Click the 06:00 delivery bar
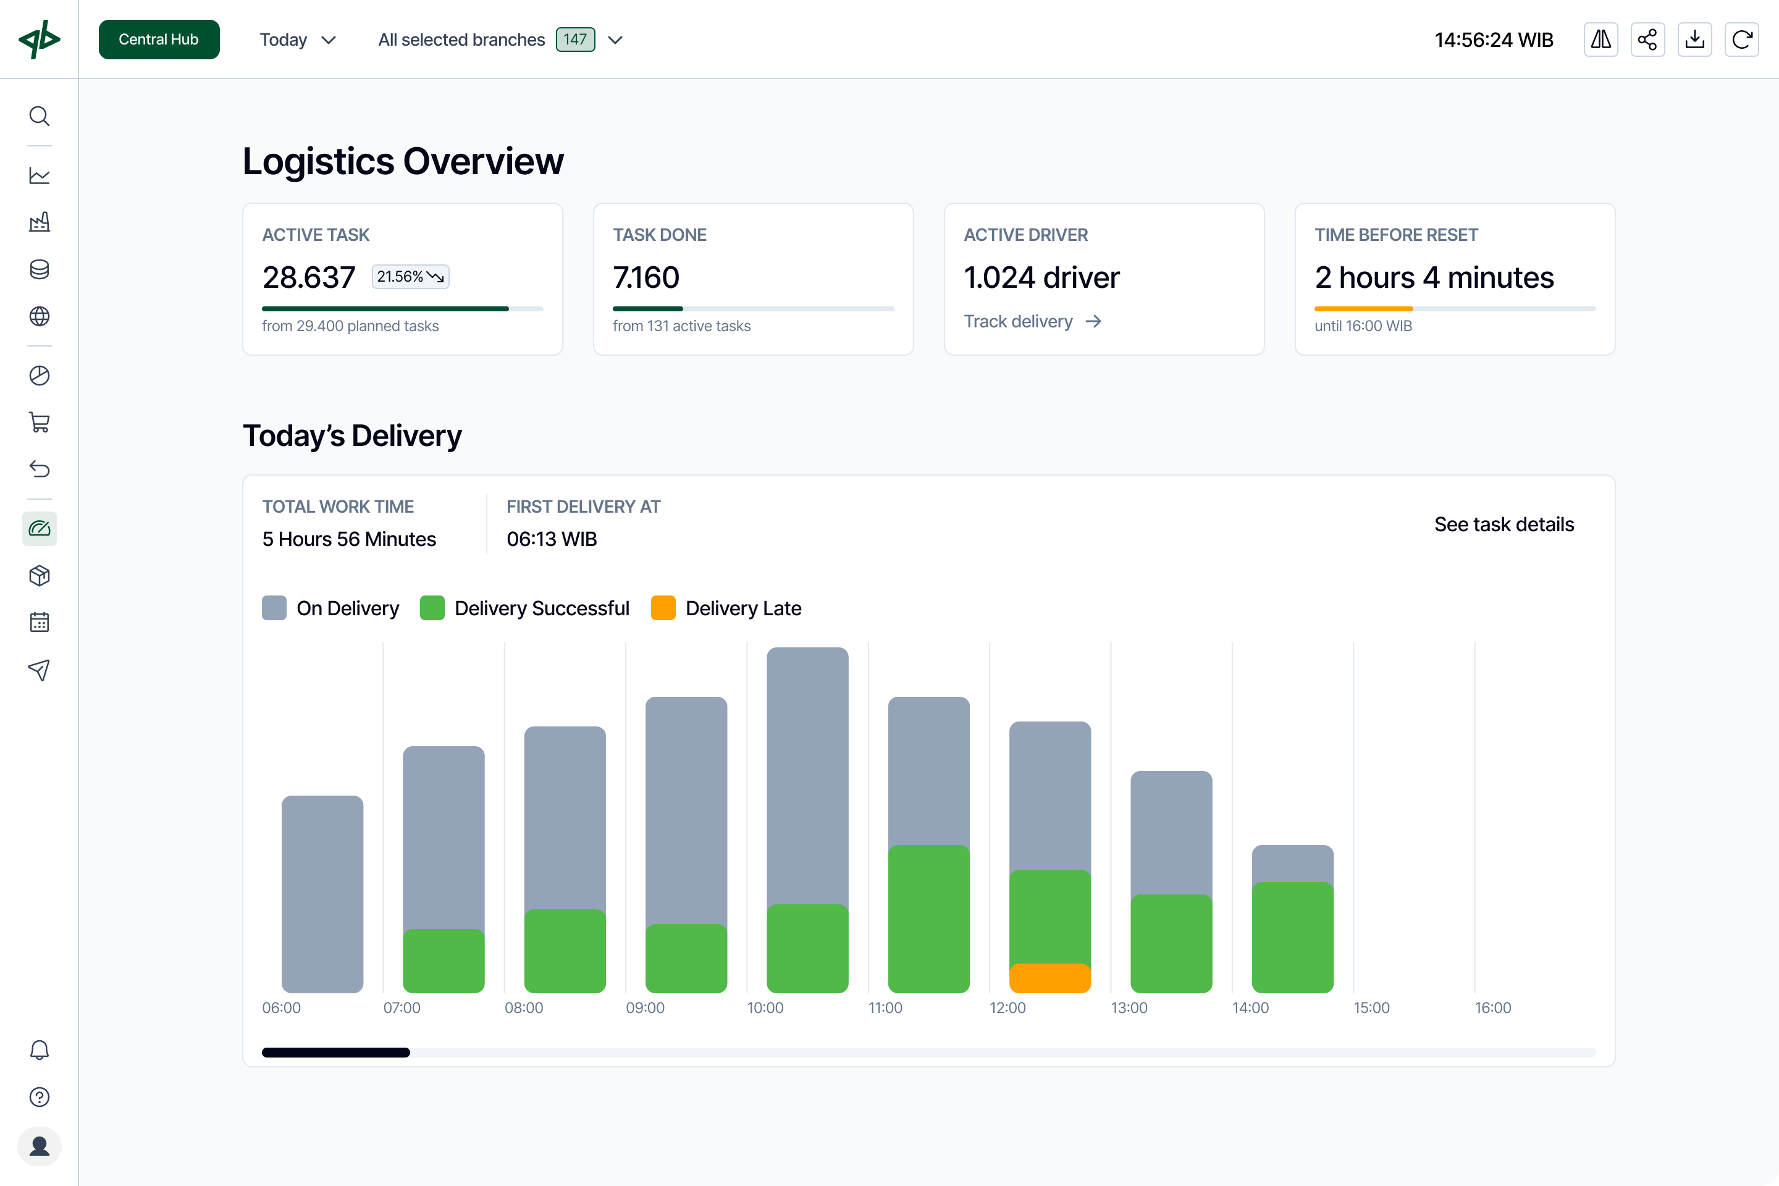 tap(322, 894)
